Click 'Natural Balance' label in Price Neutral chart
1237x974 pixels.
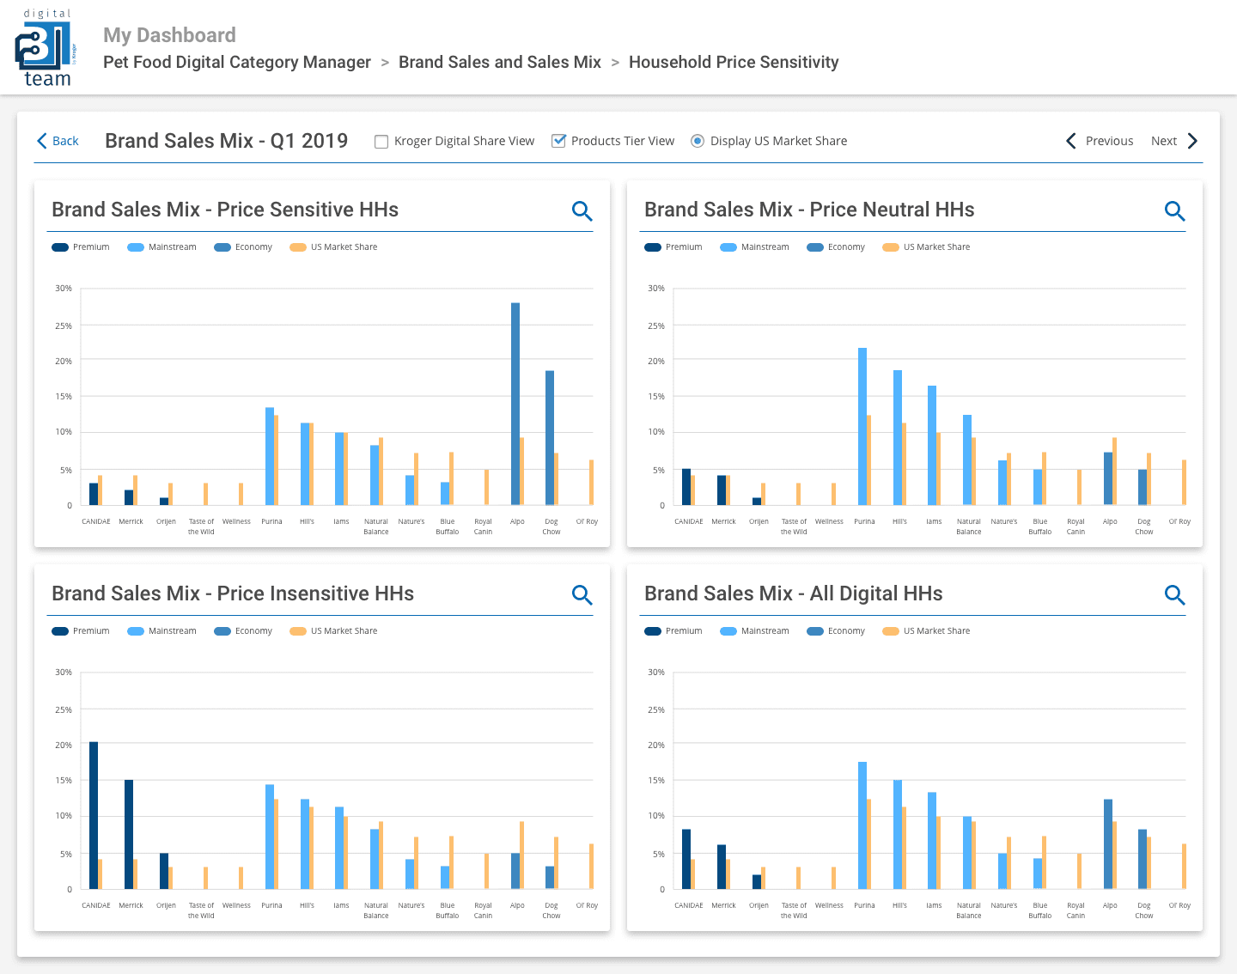click(969, 527)
